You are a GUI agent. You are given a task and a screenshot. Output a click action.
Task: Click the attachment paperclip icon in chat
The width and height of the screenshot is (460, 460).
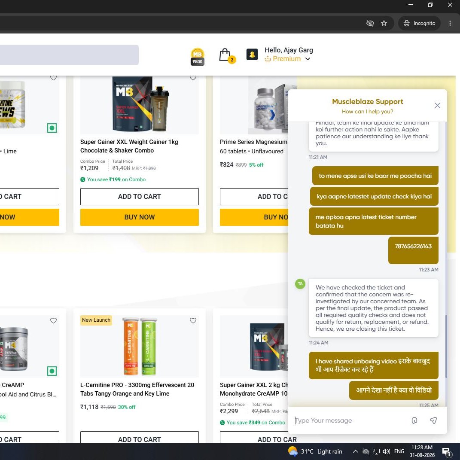(x=414, y=420)
